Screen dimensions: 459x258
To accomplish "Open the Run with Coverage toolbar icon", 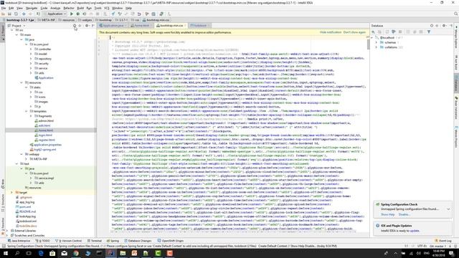I will [x=85, y=14].
